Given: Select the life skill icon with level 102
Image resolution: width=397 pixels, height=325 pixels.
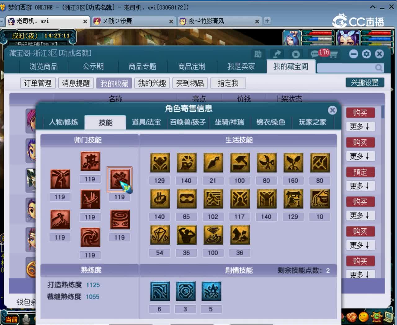Looking at the screenshot, I should click(213, 199).
